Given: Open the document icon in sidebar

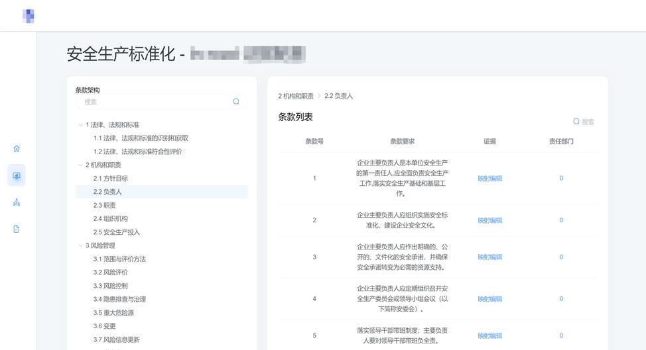Looking at the screenshot, I should point(17,229).
